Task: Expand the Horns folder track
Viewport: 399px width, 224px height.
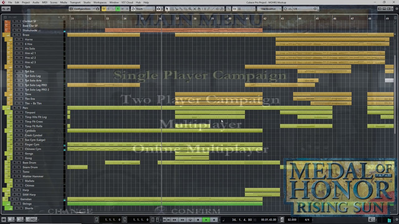Action: (x=10, y=40)
